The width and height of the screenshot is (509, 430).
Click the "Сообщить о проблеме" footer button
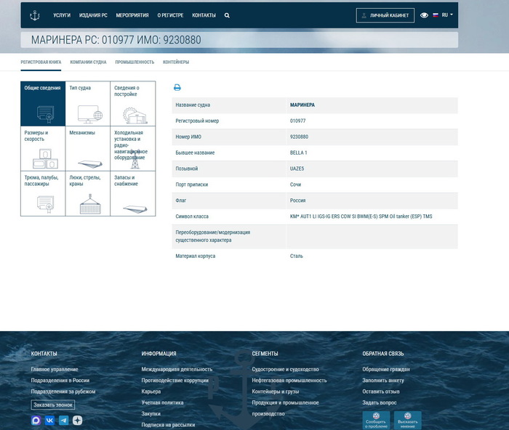tap(376, 421)
